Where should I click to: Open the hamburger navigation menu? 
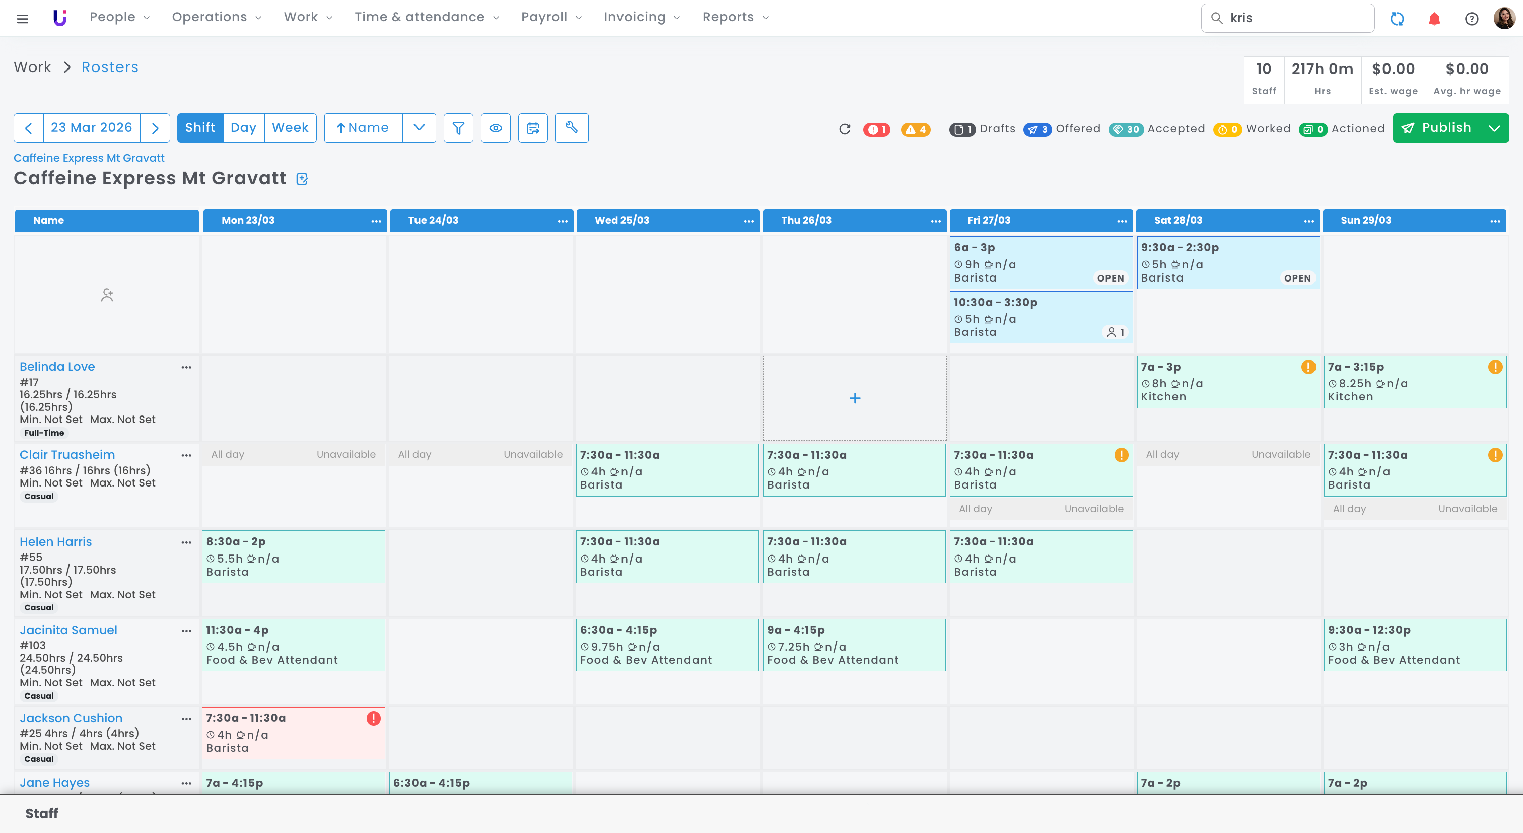[23, 18]
